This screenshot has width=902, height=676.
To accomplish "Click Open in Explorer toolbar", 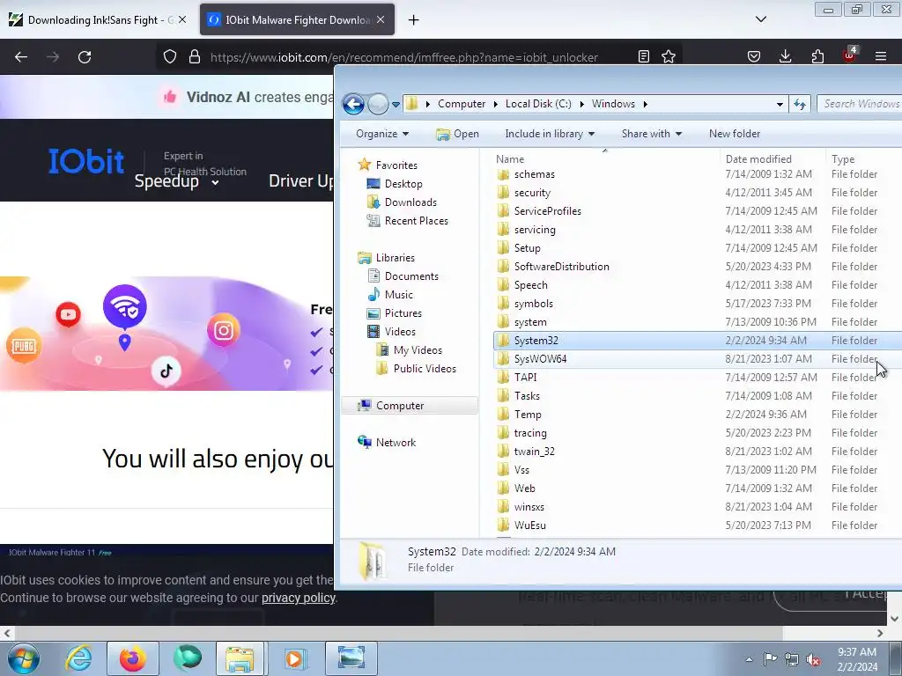I will tap(457, 134).
